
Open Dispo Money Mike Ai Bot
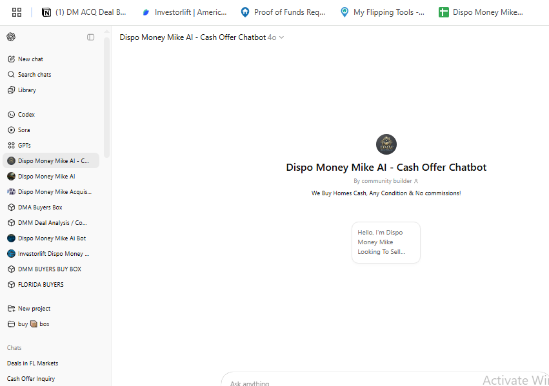[51, 238]
